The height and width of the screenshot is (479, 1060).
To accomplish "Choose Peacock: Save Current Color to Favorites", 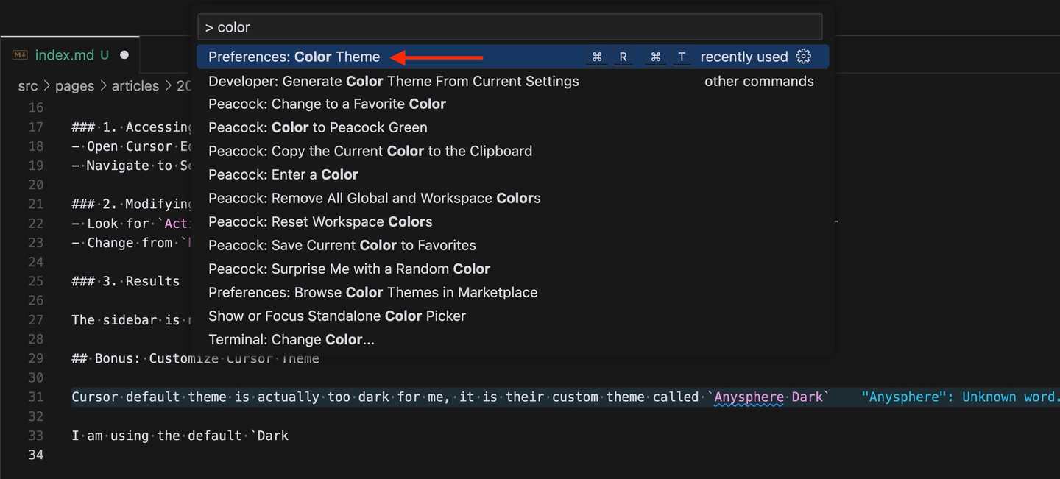I will [513, 245].
